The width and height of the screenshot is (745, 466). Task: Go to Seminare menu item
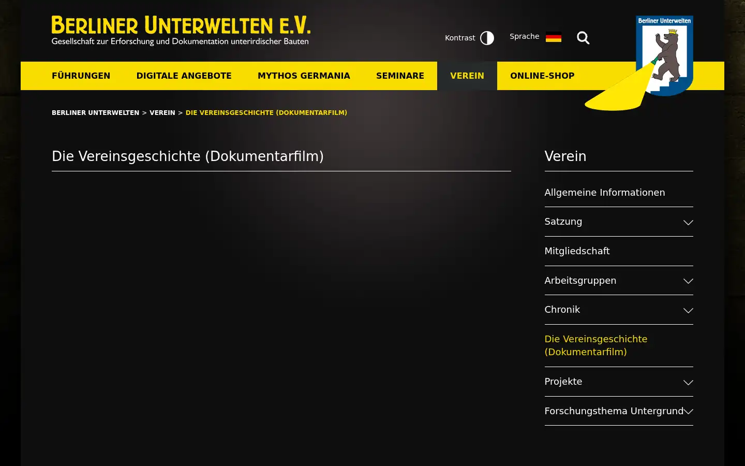[400, 76]
